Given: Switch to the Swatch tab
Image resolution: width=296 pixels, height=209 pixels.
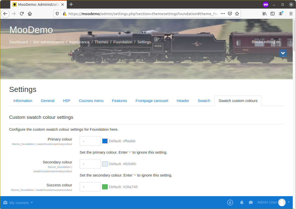Looking at the screenshot, I should 204,101.
